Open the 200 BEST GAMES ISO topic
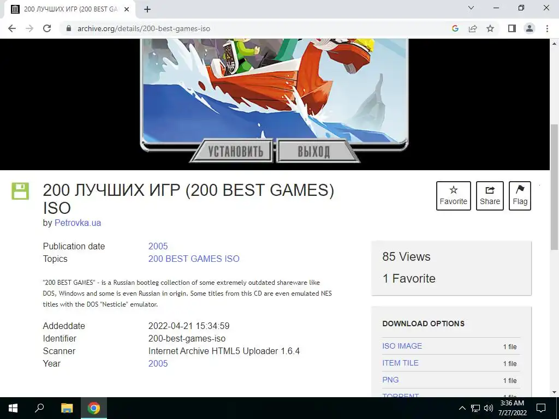Viewport: 559px width, 419px height. tap(194, 259)
